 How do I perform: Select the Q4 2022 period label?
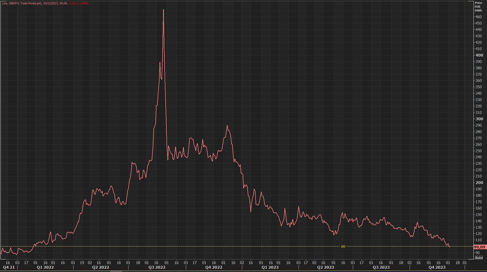pos(214,268)
